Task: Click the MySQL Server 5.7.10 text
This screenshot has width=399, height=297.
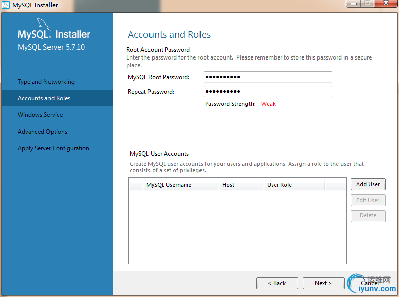Action: tap(51, 47)
